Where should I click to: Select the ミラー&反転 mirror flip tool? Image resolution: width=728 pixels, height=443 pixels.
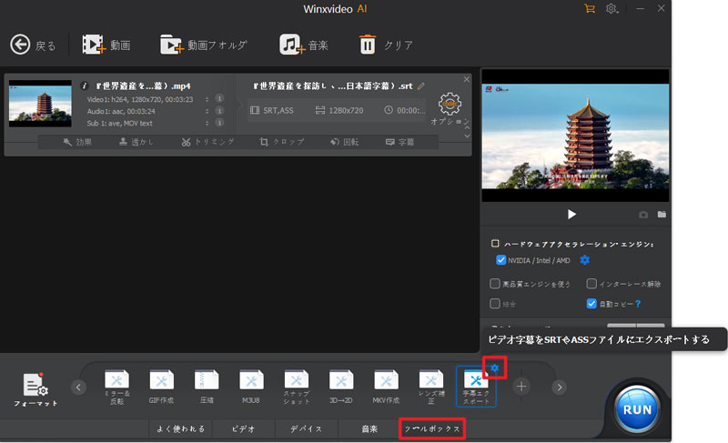tap(117, 387)
